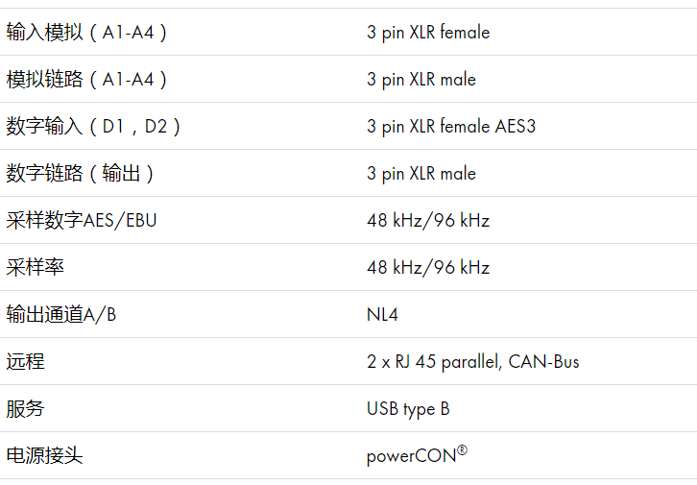This screenshot has width=697, height=485.
Task: Click the 输入模拟（A1-A4）label
Action: [x=86, y=33]
